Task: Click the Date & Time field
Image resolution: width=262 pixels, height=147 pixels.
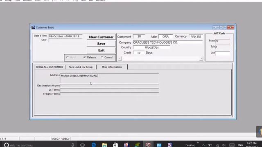Action: pos(65,36)
